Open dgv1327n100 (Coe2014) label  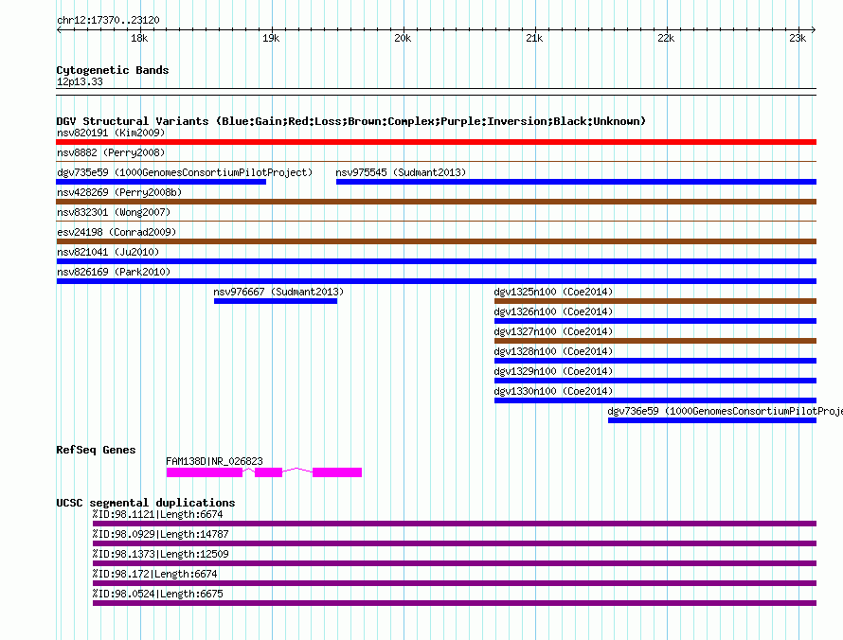553,331
